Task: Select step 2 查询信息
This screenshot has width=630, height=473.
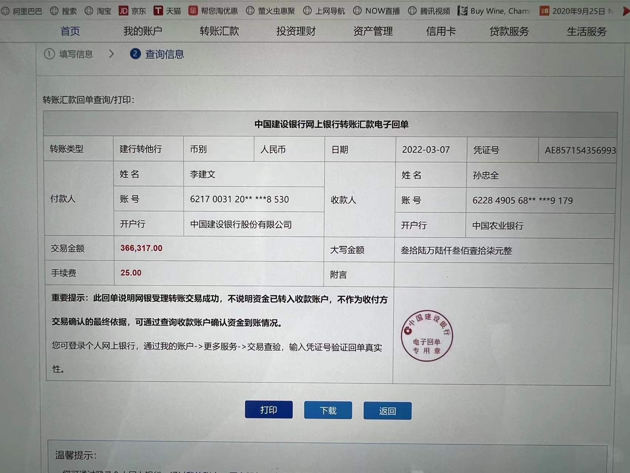Action: (x=157, y=54)
